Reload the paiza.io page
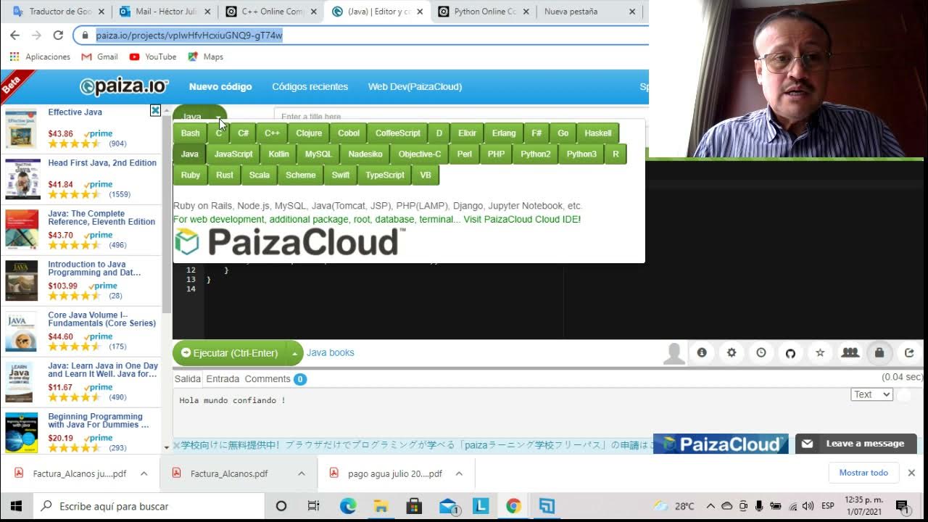This screenshot has height=522, width=928. (x=58, y=35)
